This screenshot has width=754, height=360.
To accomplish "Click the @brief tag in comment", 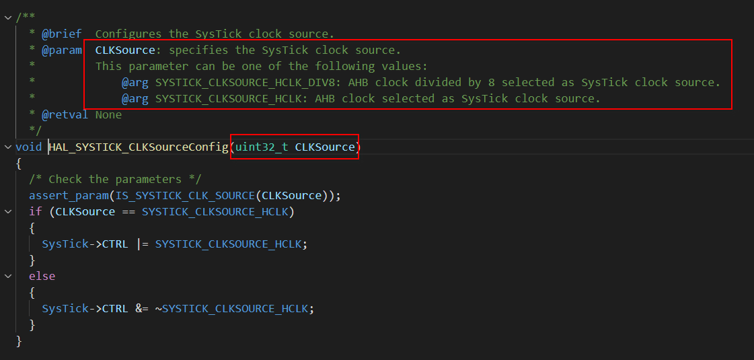I will coord(62,34).
